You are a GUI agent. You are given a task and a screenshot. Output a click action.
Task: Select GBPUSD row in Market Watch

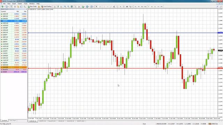coord(14,16)
